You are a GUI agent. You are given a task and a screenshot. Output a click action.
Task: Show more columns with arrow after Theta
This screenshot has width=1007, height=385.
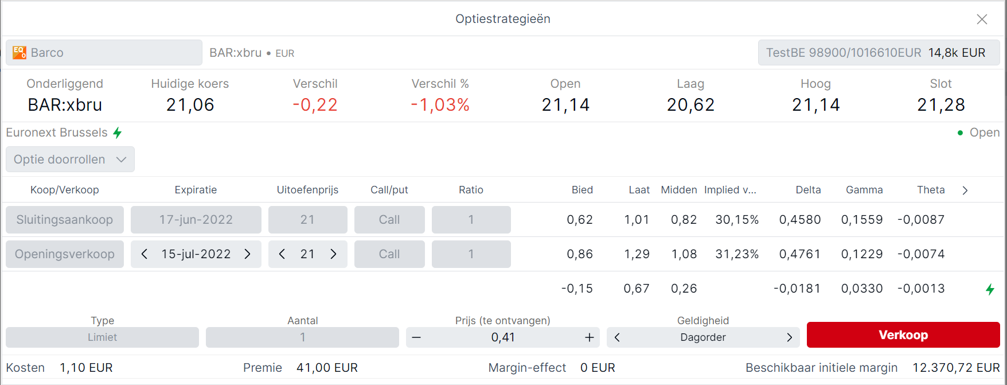click(965, 190)
